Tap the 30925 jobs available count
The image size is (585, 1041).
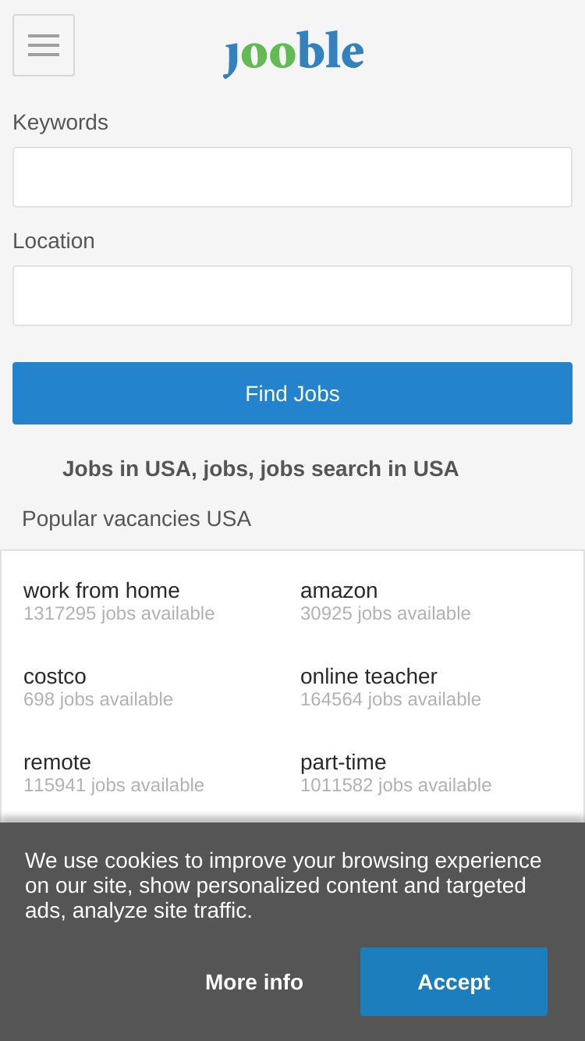pos(385,613)
